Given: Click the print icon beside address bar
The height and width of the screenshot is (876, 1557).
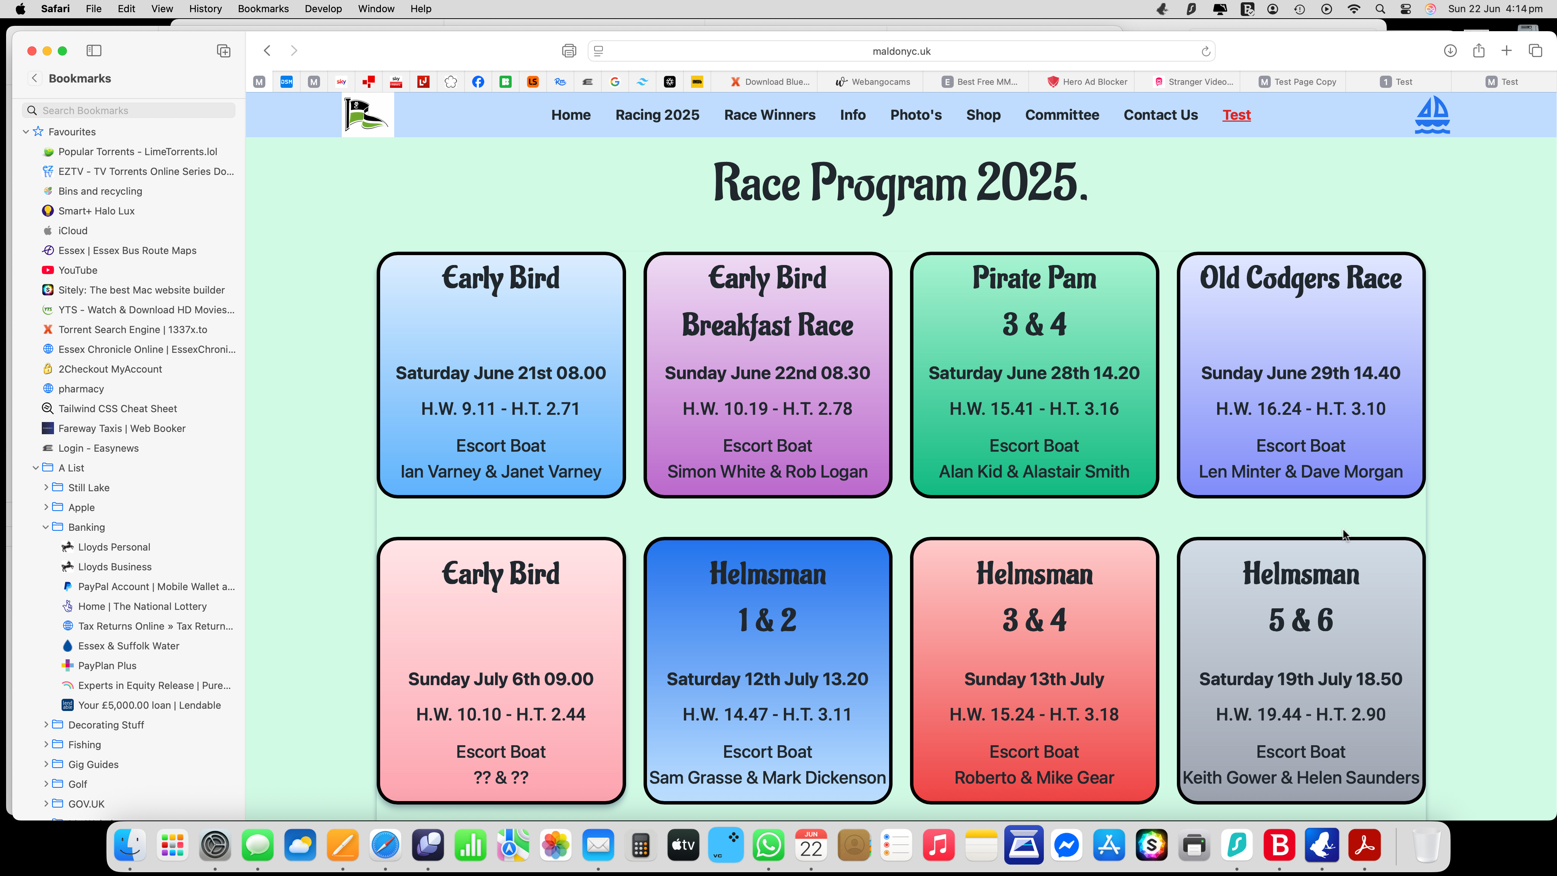Looking at the screenshot, I should [x=569, y=51].
